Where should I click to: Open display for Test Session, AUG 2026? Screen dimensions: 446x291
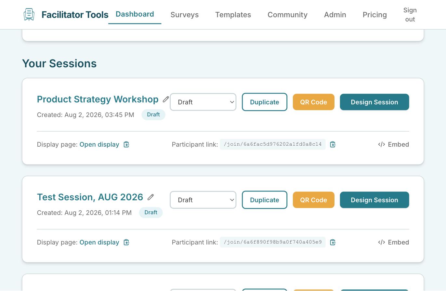[x=99, y=242]
